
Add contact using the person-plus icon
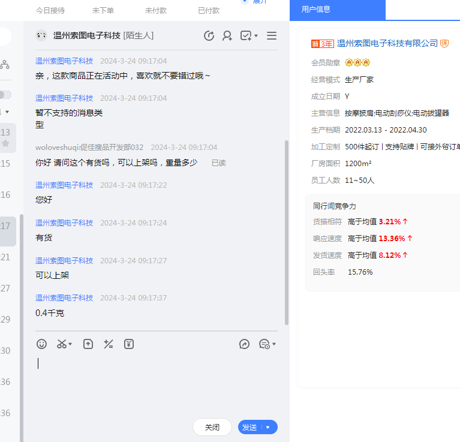point(227,36)
